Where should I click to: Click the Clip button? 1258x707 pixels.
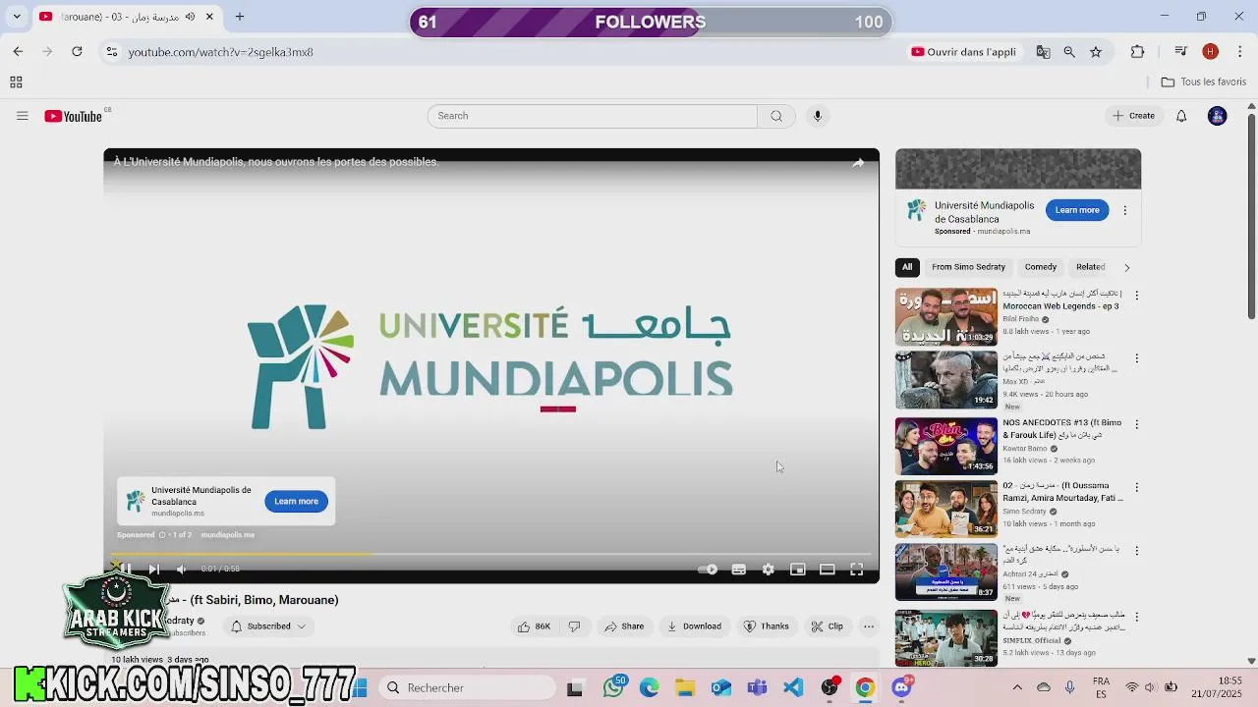coord(827,626)
